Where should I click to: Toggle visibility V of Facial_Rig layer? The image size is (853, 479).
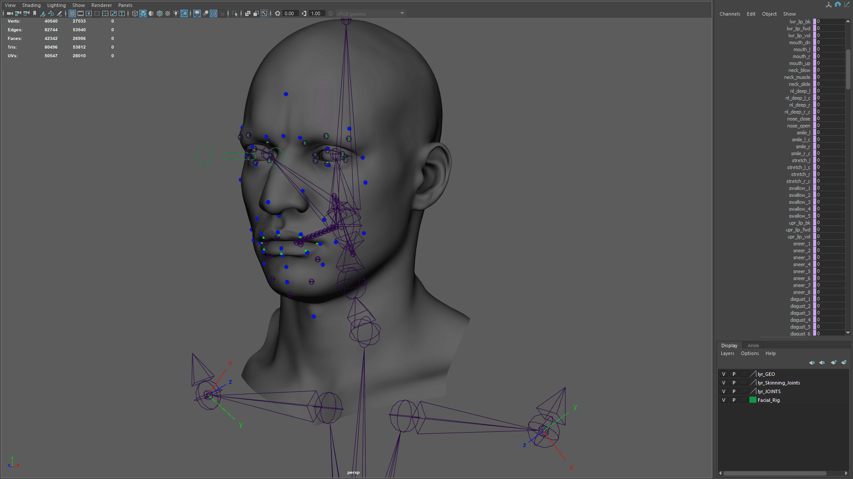(x=723, y=400)
